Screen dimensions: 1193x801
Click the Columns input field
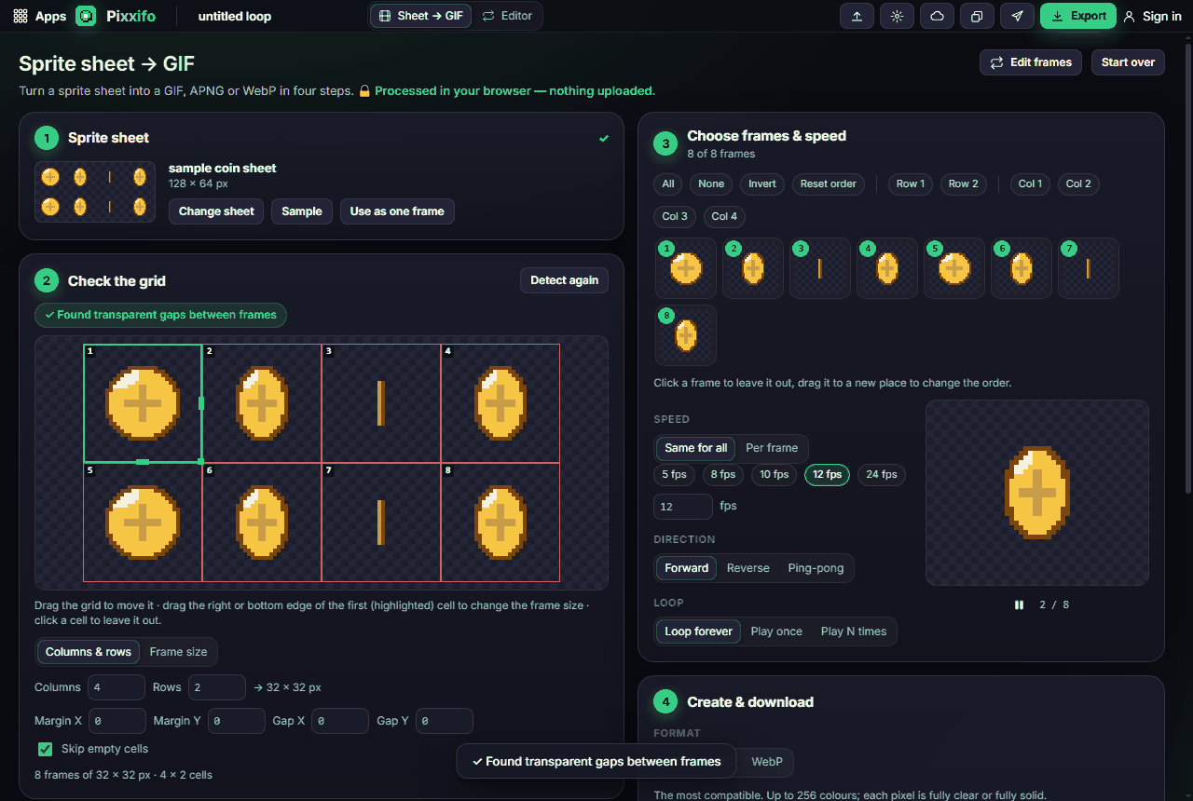(117, 687)
